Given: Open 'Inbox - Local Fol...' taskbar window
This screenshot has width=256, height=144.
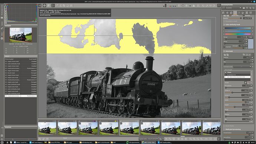Looking at the screenshot, I should (21, 143).
